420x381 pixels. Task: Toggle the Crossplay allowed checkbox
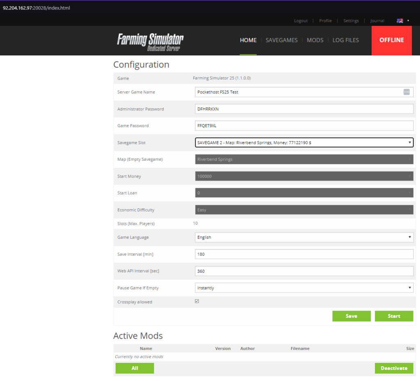[197, 301]
